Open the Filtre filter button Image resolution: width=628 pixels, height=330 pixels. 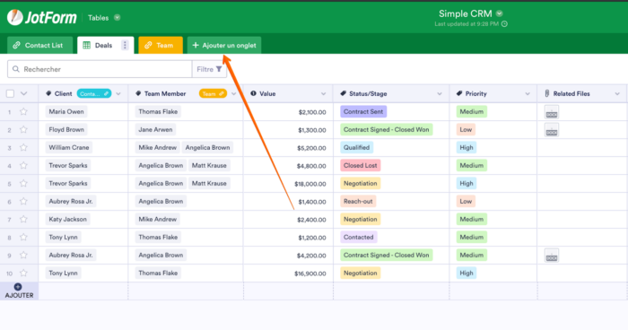tap(209, 69)
